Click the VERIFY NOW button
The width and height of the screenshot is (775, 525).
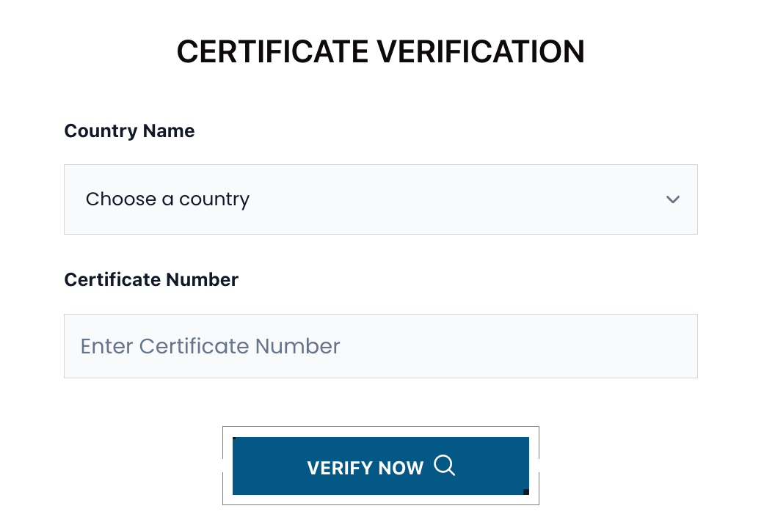pyautogui.click(x=381, y=466)
